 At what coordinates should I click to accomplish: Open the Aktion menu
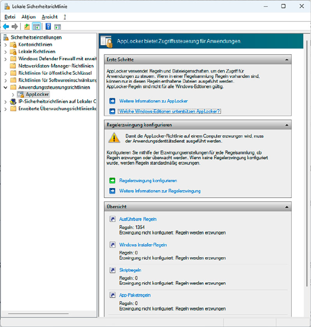point(28,17)
